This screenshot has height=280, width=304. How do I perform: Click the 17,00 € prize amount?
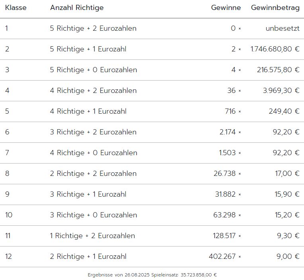(287, 173)
